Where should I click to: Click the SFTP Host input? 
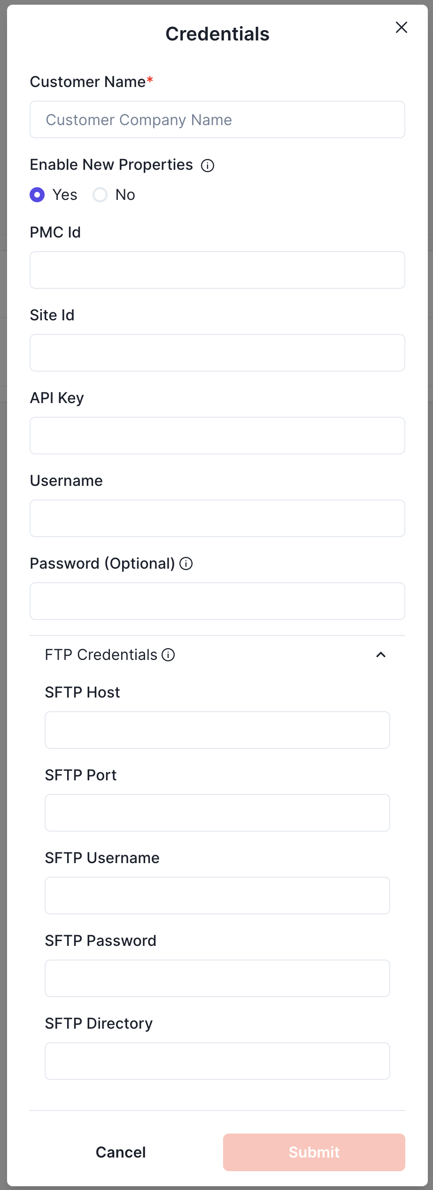[217, 730]
